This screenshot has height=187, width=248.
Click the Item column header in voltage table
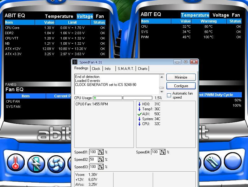(x=19, y=22)
